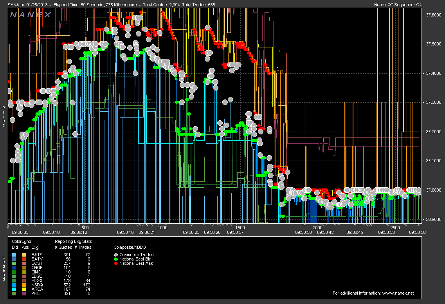Click the 09:30:16 time axis label

click(126, 232)
